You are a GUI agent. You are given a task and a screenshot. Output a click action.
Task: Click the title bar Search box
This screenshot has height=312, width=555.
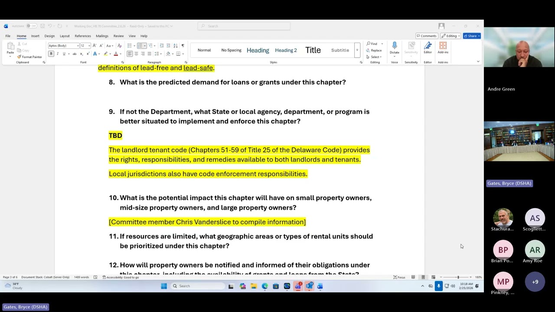pyautogui.click(x=244, y=26)
